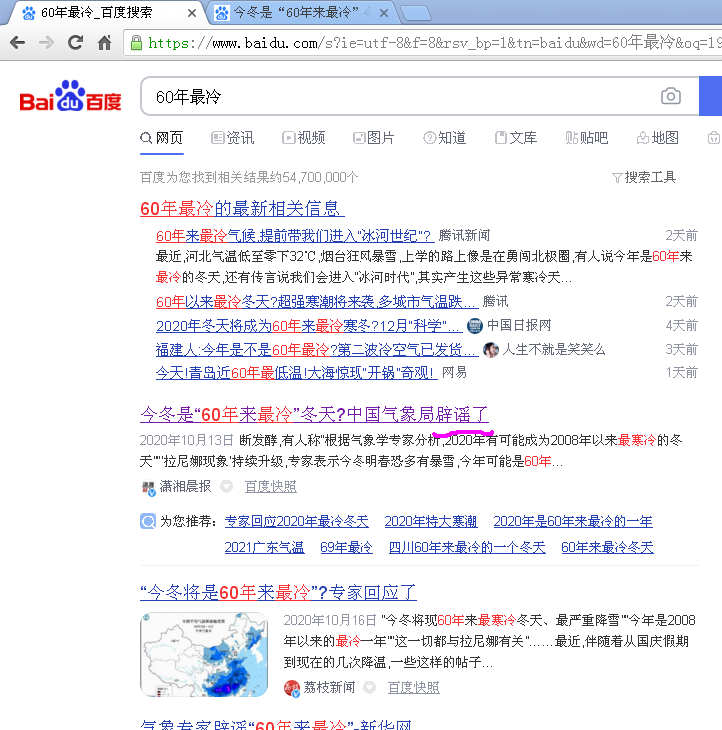Viewport: 722px width, 730px height.
Task: Click 中国日报网 source avatar icon
Action: (x=474, y=325)
